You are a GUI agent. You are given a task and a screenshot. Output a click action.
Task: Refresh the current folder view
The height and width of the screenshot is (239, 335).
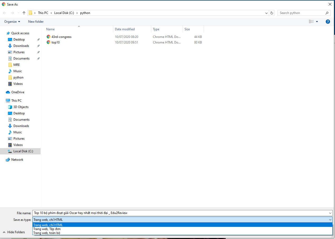click(x=272, y=13)
